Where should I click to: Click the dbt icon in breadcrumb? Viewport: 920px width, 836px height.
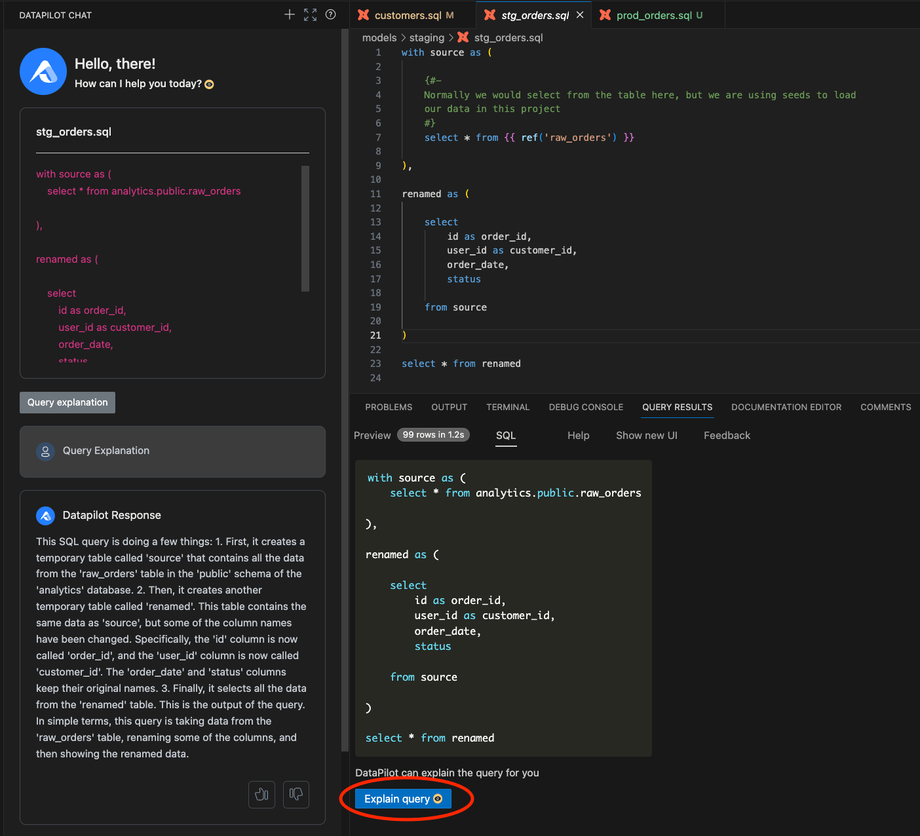(463, 37)
